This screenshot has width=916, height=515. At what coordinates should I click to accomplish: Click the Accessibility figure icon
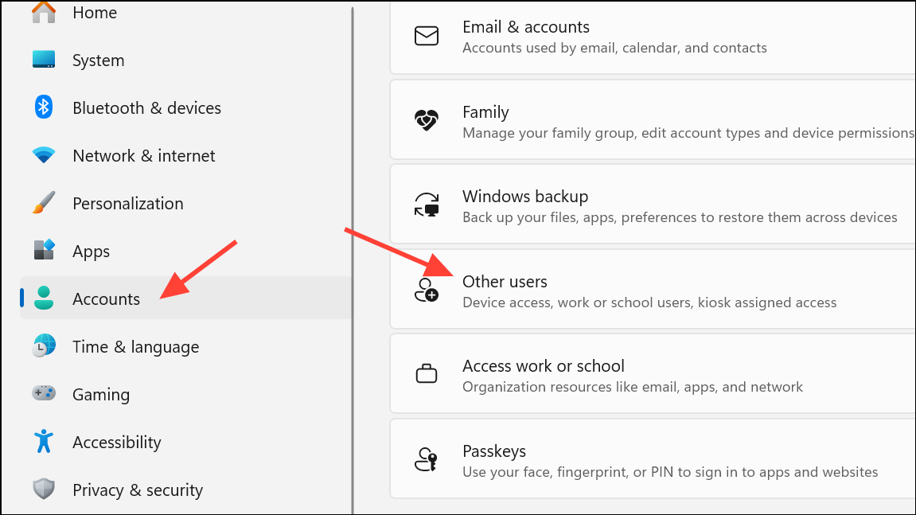(x=44, y=442)
